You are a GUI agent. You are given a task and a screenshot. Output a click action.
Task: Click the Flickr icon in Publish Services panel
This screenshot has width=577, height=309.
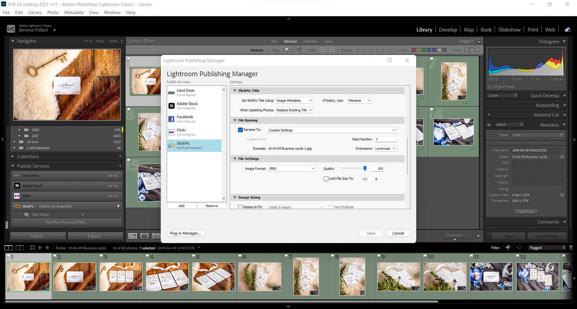[x=17, y=196]
